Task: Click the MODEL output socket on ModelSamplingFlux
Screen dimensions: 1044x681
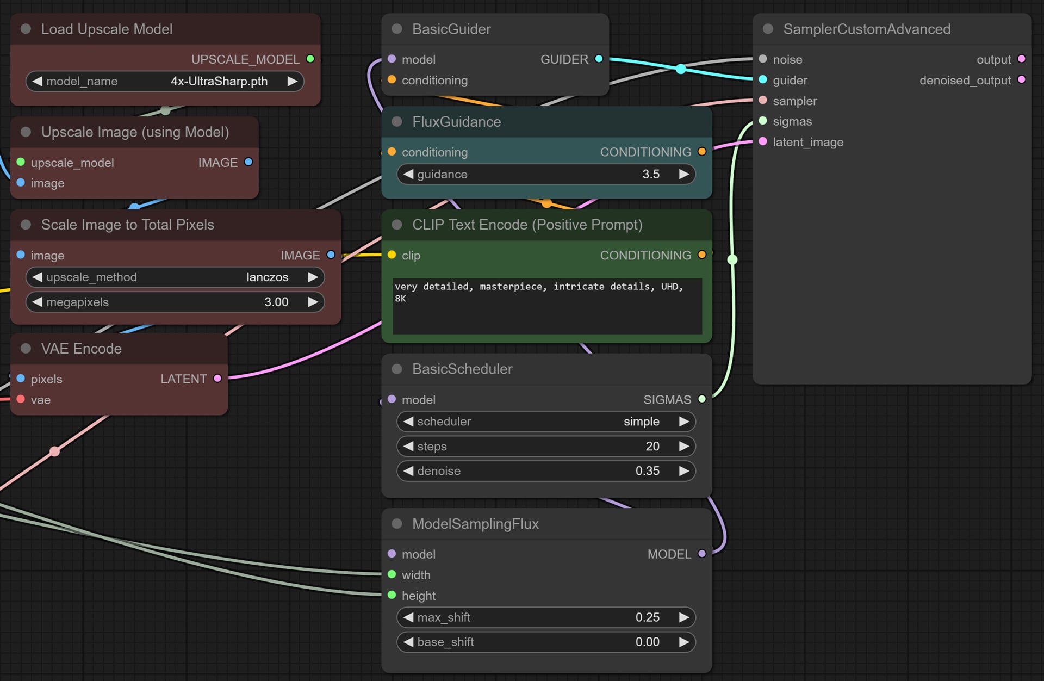Action: (x=702, y=554)
